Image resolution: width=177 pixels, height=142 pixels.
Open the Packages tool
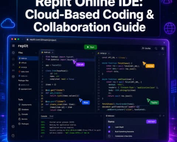tap(24, 124)
